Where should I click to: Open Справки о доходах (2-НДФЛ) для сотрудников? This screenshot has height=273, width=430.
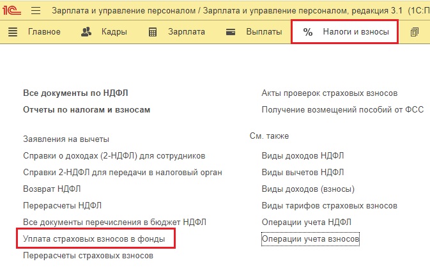[114, 156]
